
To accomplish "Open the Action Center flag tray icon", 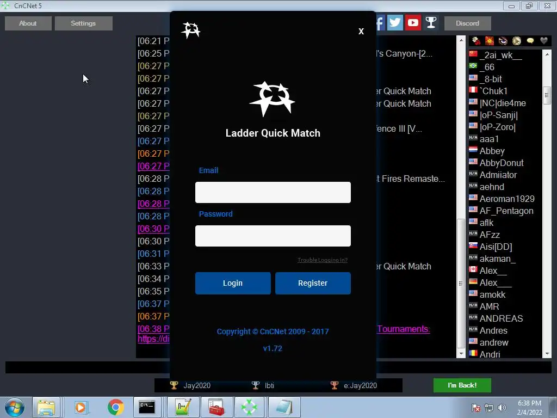I will 475,408.
